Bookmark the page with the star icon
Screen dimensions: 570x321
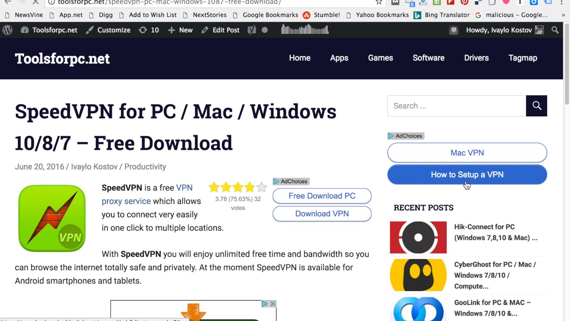tap(379, 2)
